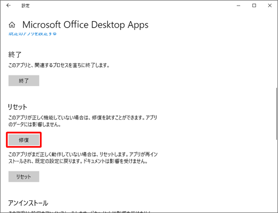This screenshot has width=278, height=213.
Task: Click text このアプリがまだ正しく動作していない場合は reset description
Action: (x=83, y=158)
